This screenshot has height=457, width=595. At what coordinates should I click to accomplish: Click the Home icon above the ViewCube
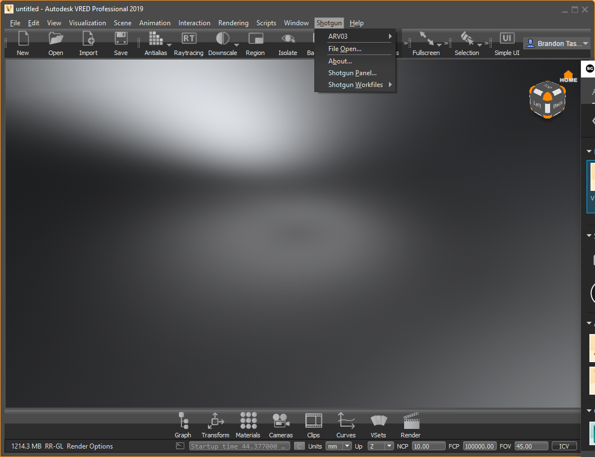[x=568, y=75]
